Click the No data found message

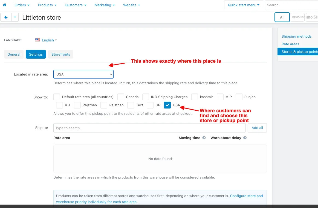[160, 159]
